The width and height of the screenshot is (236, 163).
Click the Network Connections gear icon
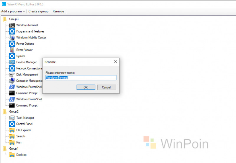(12, 68)
